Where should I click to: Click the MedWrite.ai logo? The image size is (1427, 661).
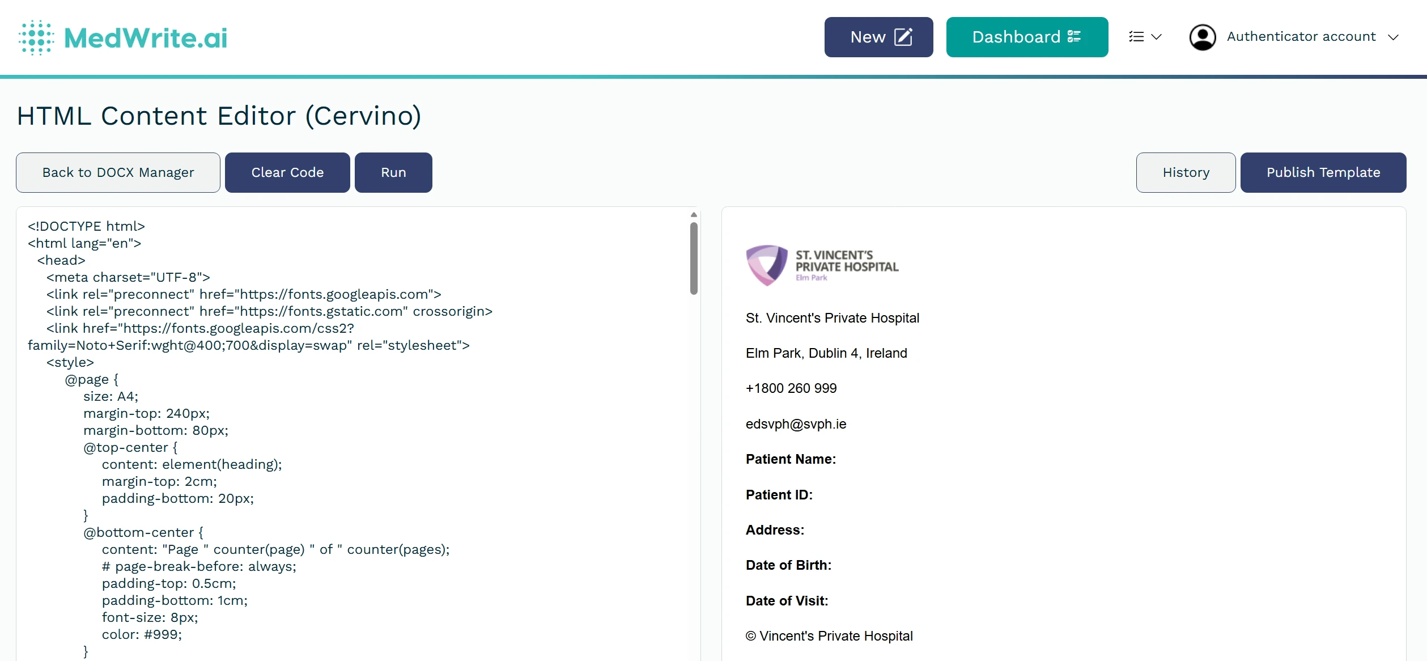coord(122,37)
